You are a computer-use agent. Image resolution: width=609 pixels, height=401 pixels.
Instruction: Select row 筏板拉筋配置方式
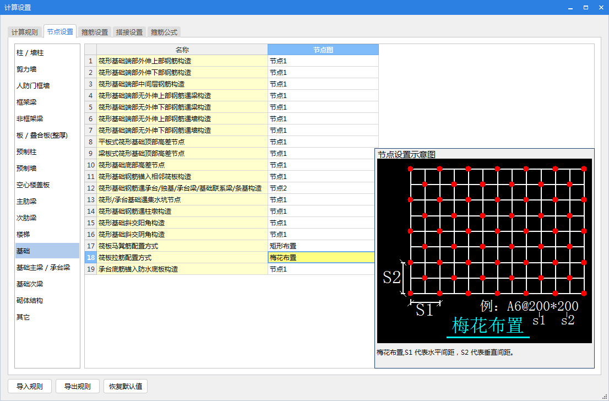tap(182, 257)
